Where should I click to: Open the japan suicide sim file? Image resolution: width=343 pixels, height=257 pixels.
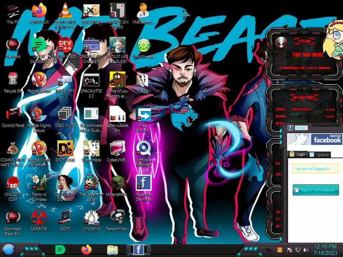(118, 114)
